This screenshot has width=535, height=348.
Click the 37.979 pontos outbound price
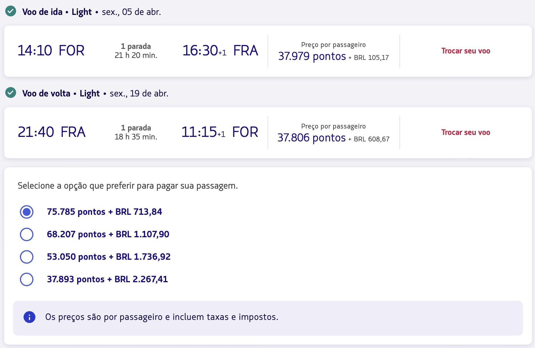click(312, 56)
